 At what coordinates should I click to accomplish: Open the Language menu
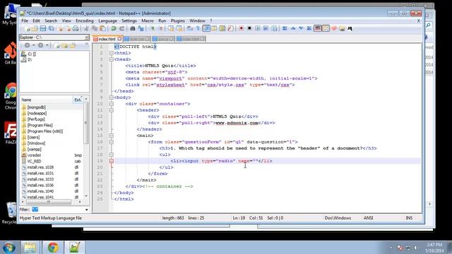(107, 20)
